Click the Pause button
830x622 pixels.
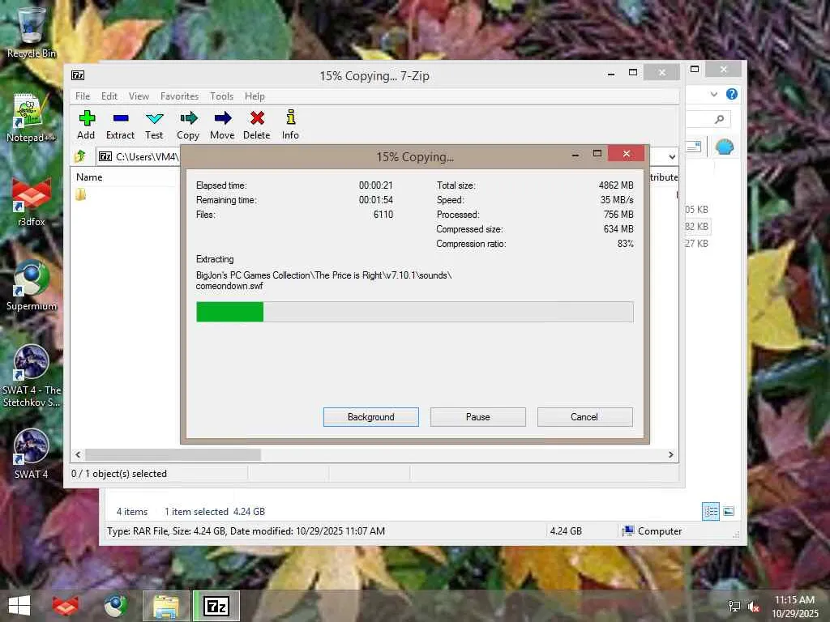coord(478,417)
